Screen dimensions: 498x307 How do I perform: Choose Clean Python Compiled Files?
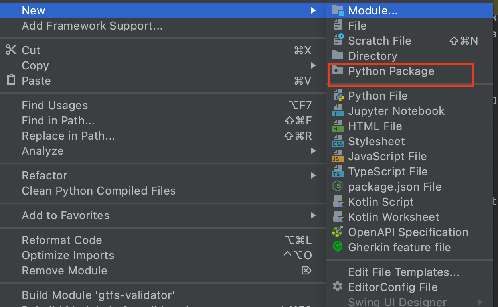pos(99,191)
